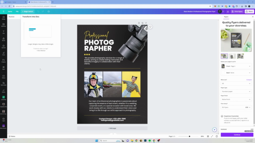Expand the Front page selection dropdown
Image resolution: width=255 pixels, height=143 pixels.
tap(236, 66)
